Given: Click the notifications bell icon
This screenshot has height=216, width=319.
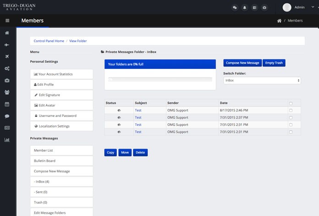Looking at the screenshot, I should pos(245,7).
